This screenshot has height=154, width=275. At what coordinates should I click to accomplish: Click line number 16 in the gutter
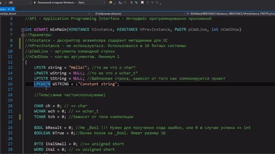[x=10, y=84]
